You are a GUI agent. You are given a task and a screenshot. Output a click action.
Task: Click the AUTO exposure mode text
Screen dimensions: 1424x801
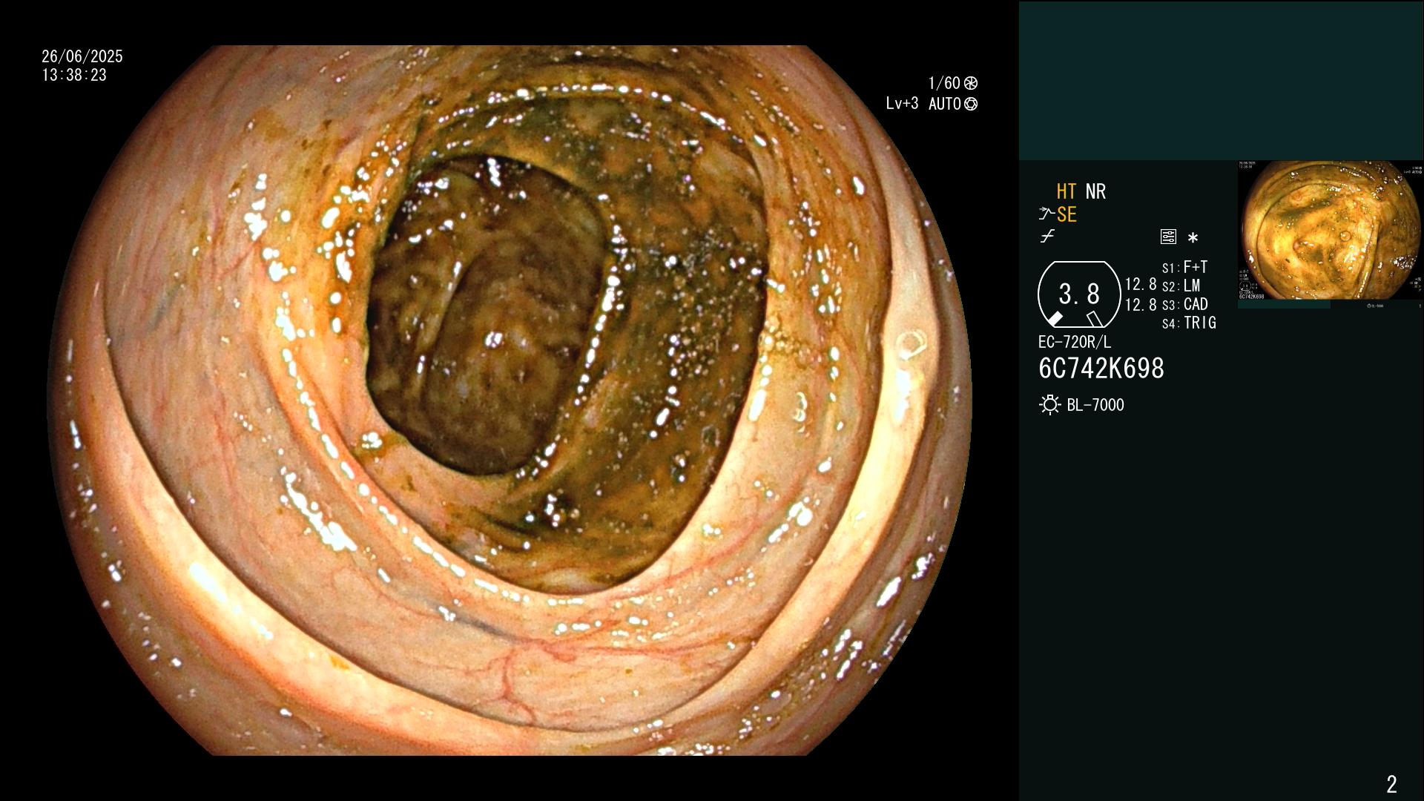[x=945, y=104]
